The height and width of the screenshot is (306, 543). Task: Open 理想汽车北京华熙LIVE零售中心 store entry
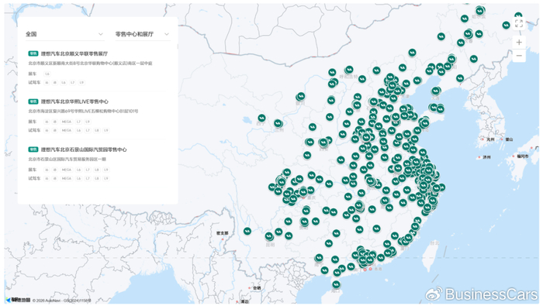point(74,101)
